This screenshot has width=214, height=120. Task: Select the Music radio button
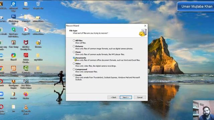click(74, 52)
